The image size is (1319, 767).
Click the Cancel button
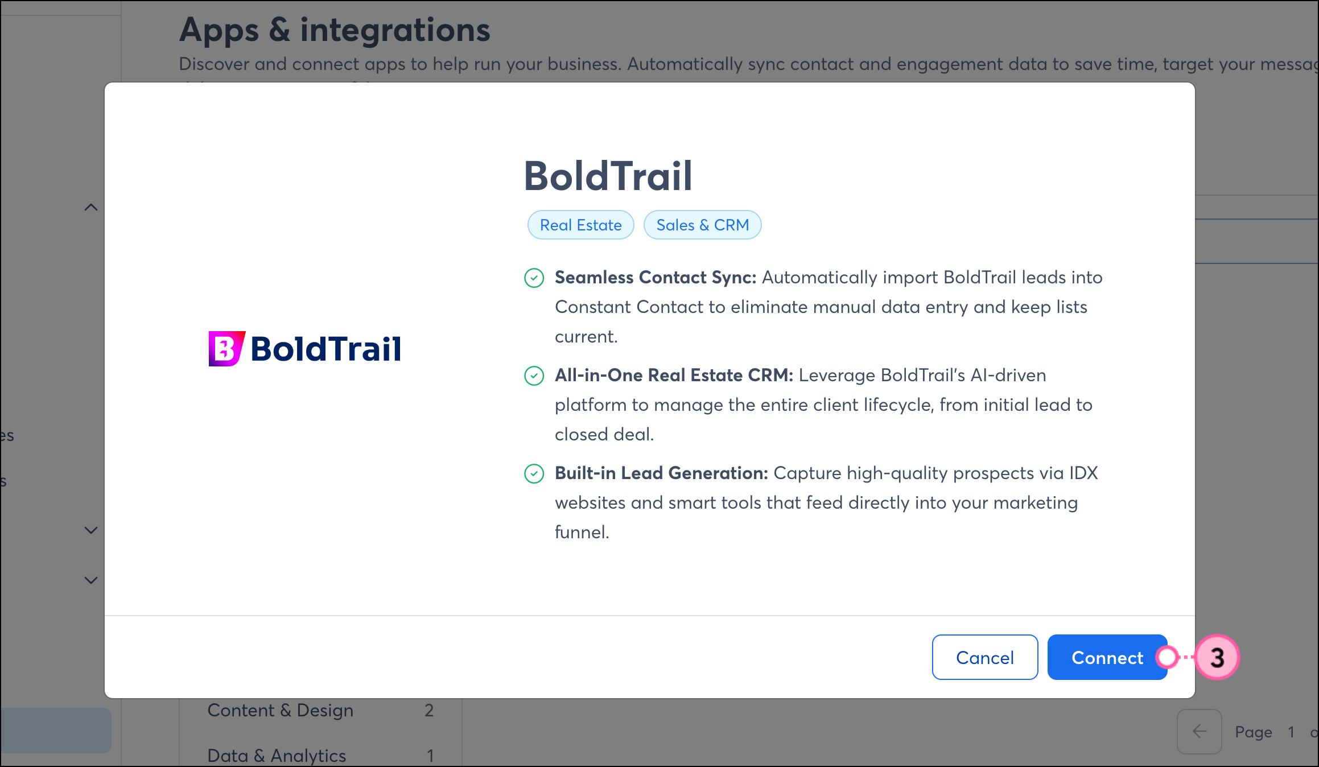[x=984, y=657]
